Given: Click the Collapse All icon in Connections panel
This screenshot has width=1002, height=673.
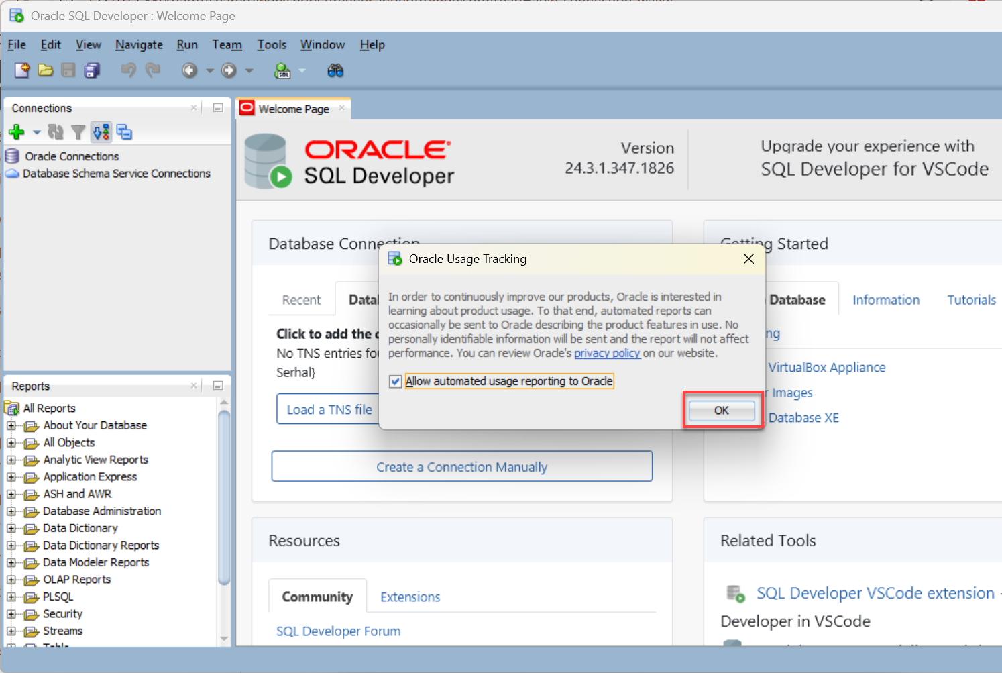Looking at the screenshot, I should (124, 132).
